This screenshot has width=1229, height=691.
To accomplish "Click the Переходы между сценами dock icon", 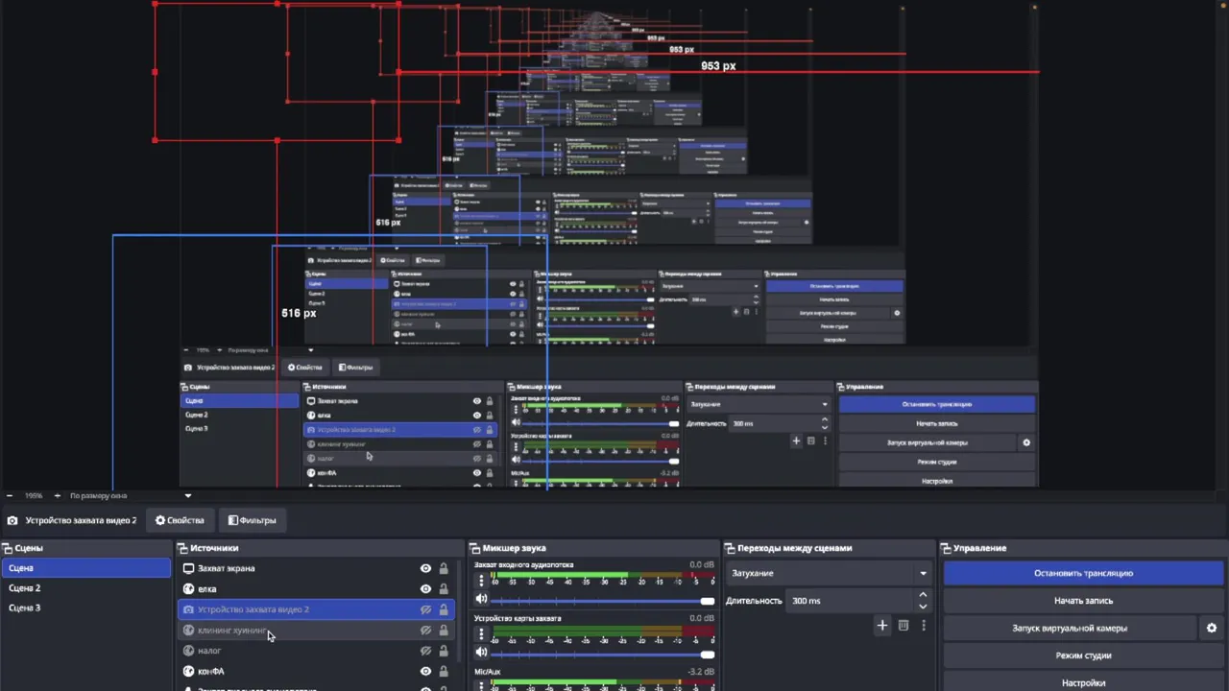I will pos(731,548).
